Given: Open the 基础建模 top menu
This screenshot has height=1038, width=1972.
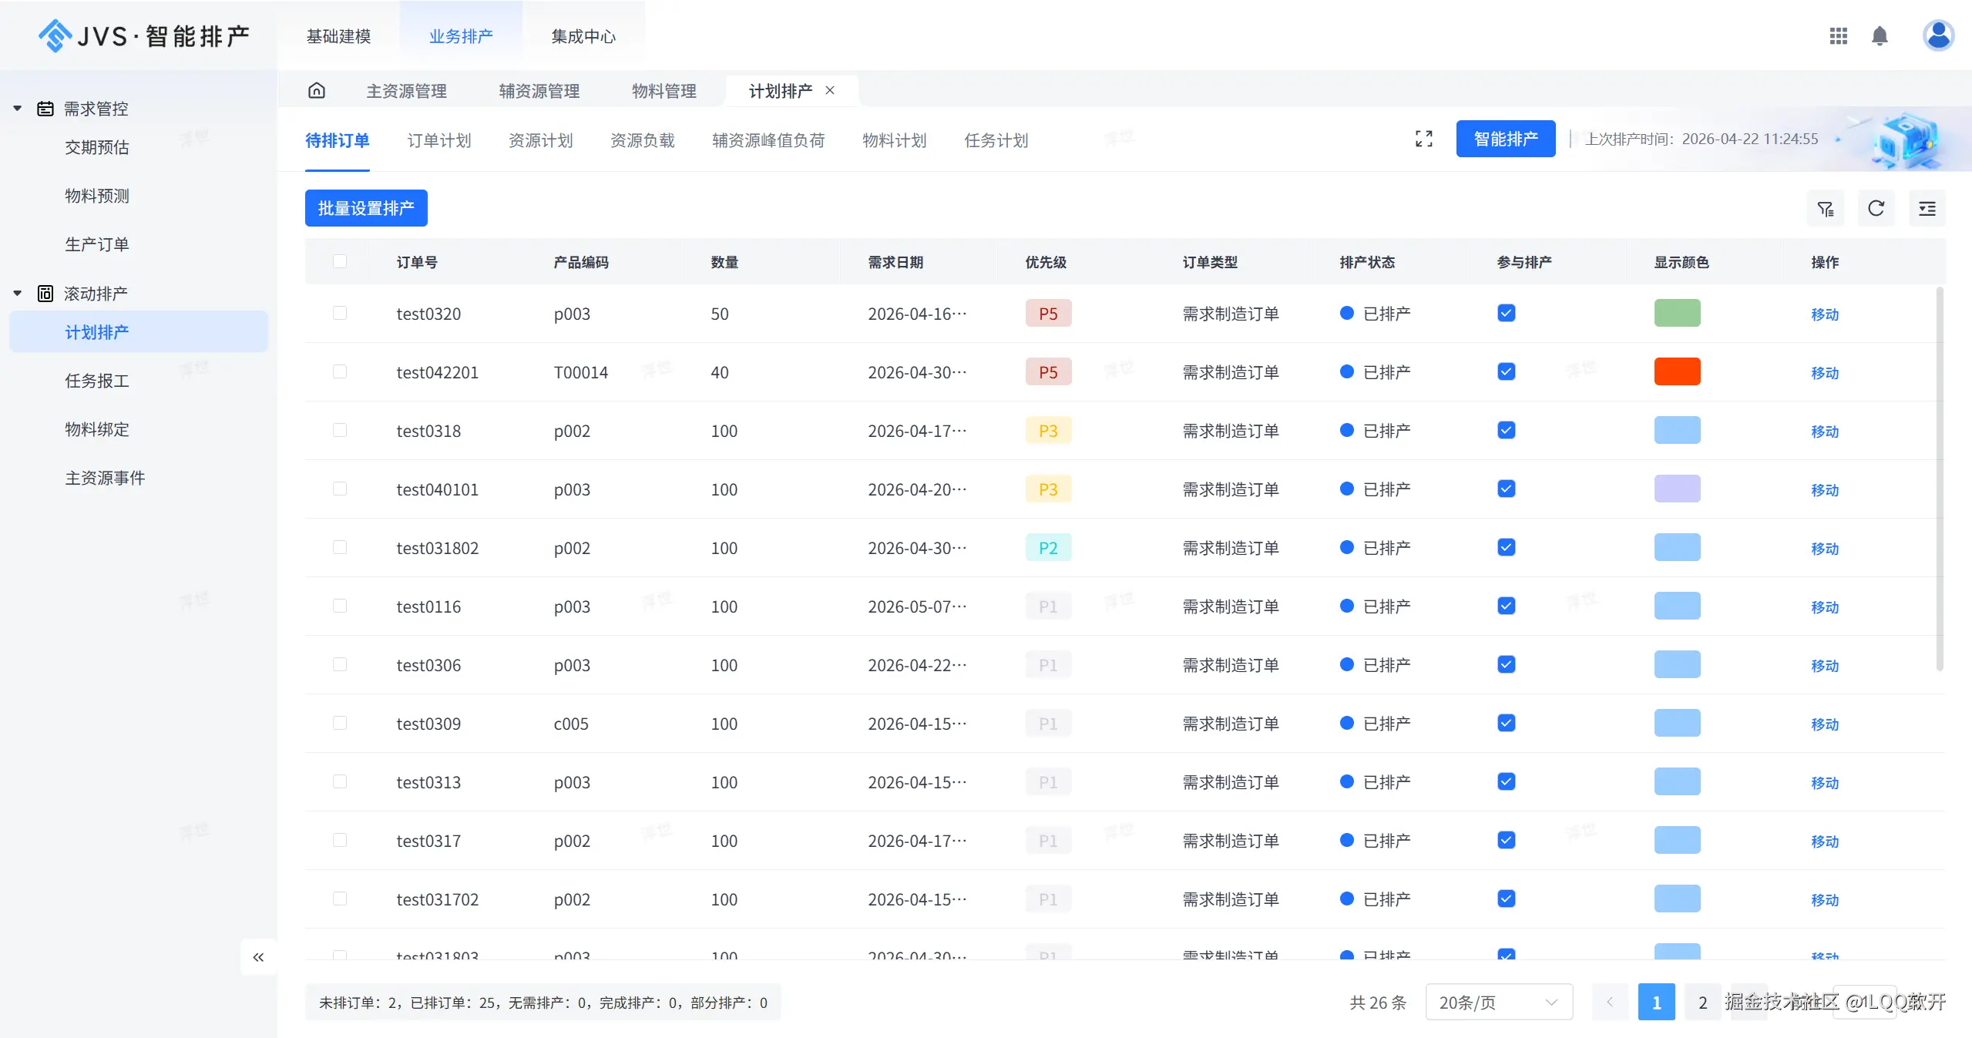Looking at the screenshot, I should pos(338,36).
